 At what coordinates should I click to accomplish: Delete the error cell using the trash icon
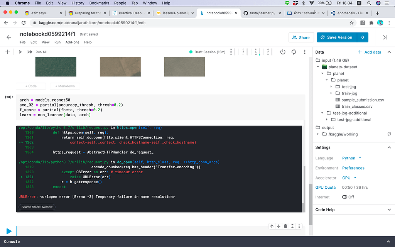285,226
